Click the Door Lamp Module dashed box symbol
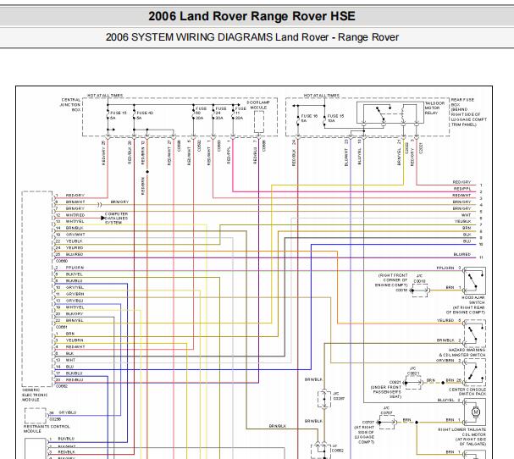Viewport: 514px width, 459px height. 259,122
